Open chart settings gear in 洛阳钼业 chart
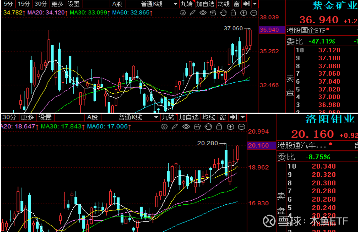Image resolution: width=359 pixels, height=233 pixels. click(x=164, y=126)
